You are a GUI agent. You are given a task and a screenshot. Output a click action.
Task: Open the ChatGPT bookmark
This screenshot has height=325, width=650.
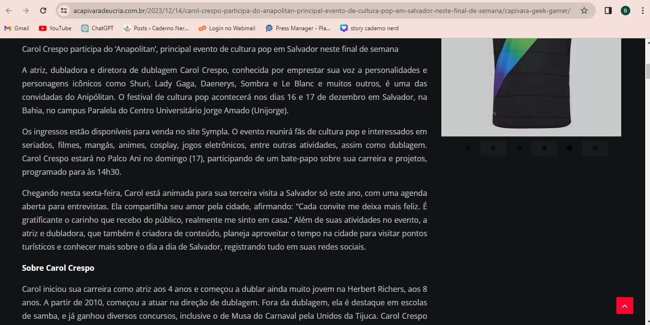(x=97, y=28)
